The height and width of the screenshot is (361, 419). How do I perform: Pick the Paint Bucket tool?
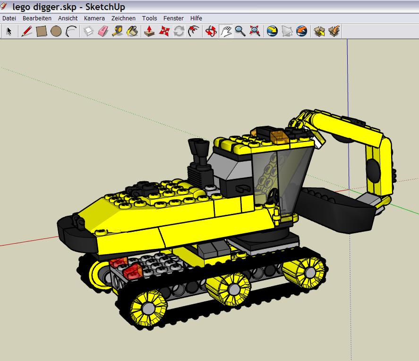pos(133,31)
